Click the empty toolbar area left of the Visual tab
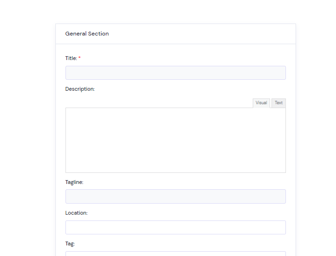The image size is (336, 256). click(159, 103)
